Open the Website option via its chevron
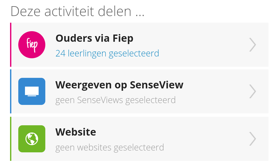 (253, 139)
